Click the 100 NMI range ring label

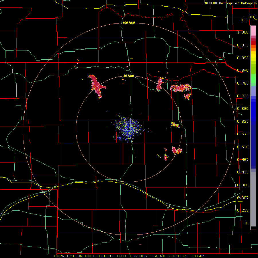(x=129, y=23)
